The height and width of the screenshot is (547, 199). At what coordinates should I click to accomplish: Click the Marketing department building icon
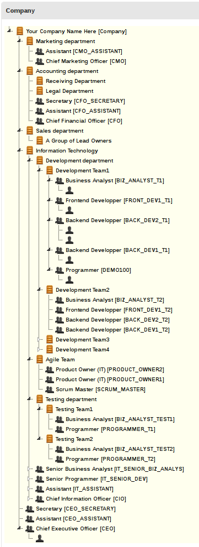coord(30,41)
